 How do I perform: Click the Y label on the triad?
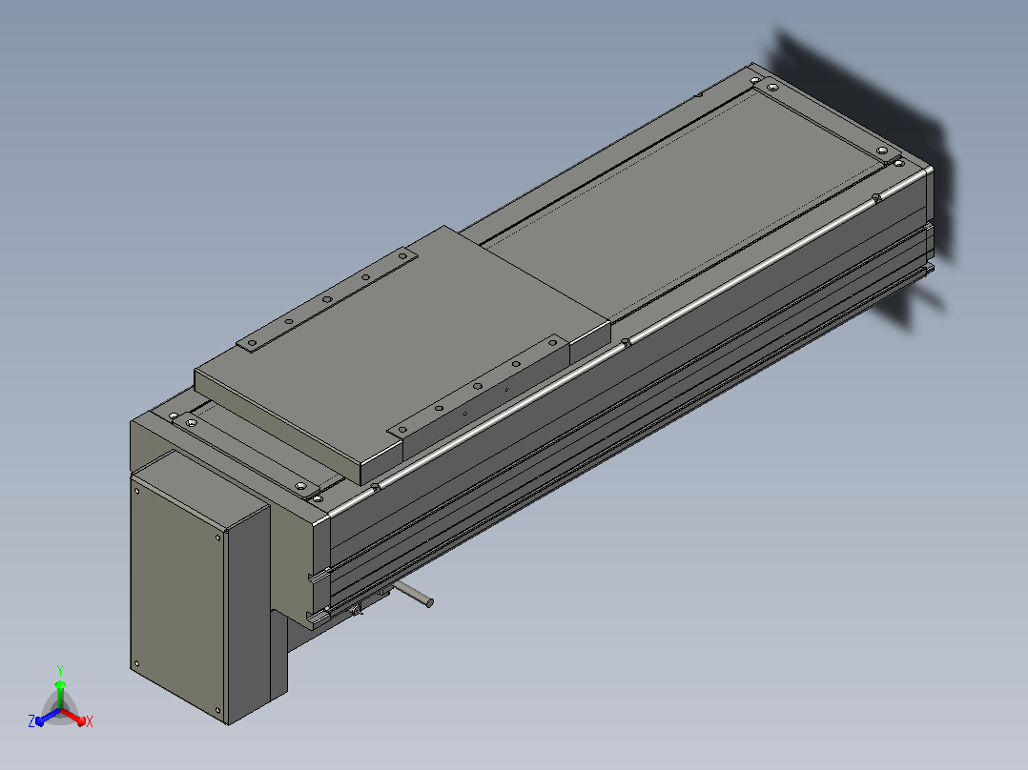(x=60, y=670)
